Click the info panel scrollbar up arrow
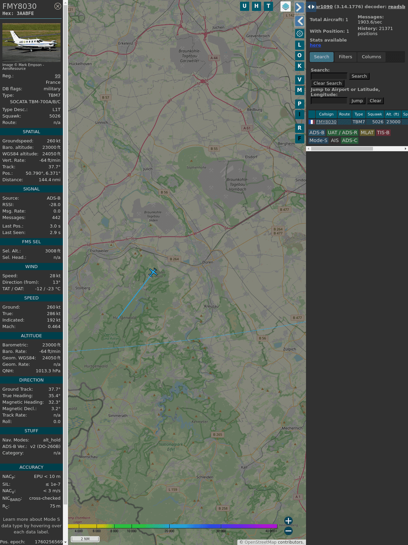The image size is (408, 545). coord(65,2)
